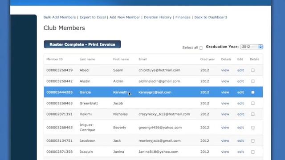Select member ID 000003268439

(59, 70)
